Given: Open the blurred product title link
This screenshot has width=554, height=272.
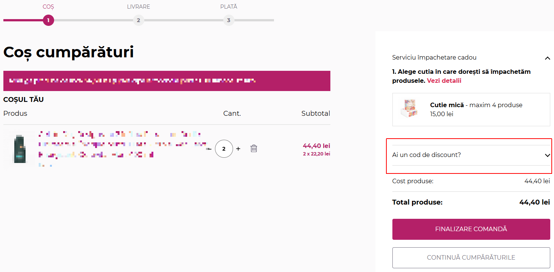Looking at the screenshot, I should click(x=123, y=144).
